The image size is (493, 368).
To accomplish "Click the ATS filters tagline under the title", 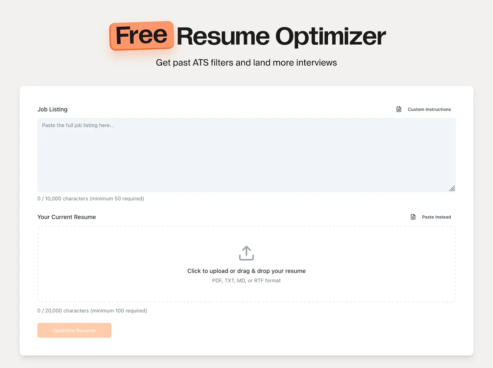I will [246, 62].
